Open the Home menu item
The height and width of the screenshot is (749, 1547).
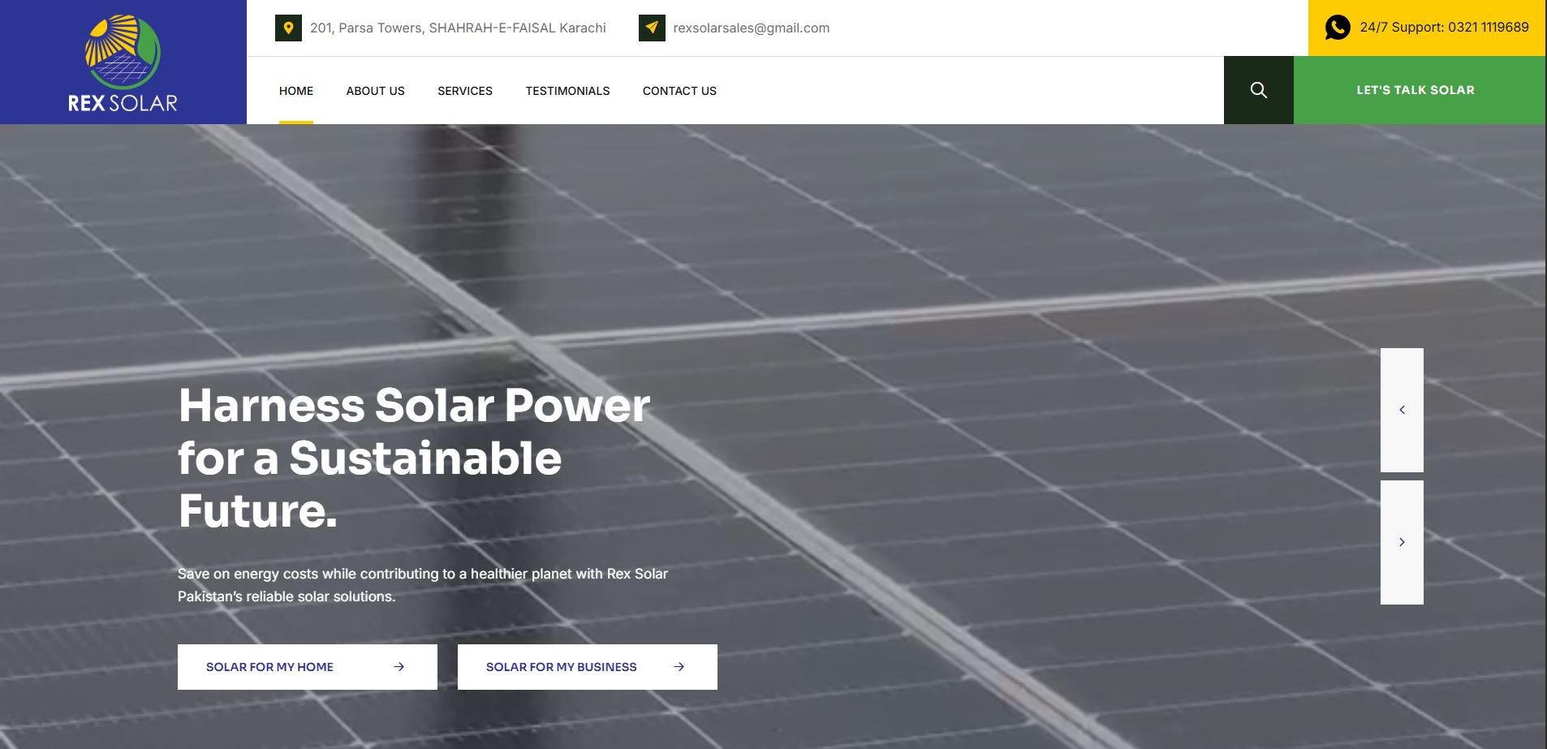tap(296, 91)
